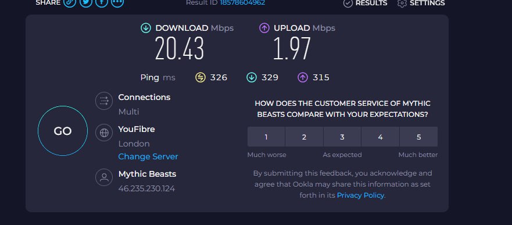Screen dimensions: 512x225
Task: Click the download arrow icon
Action: click(x=146, y=28)
